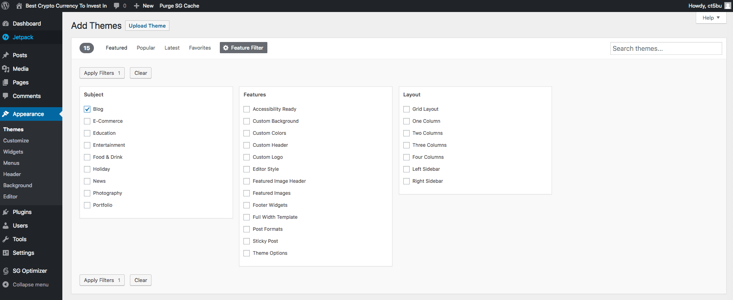733x300 pixels.
Task: Check the Food & Drink checkbox
Action: coord(87,157)
